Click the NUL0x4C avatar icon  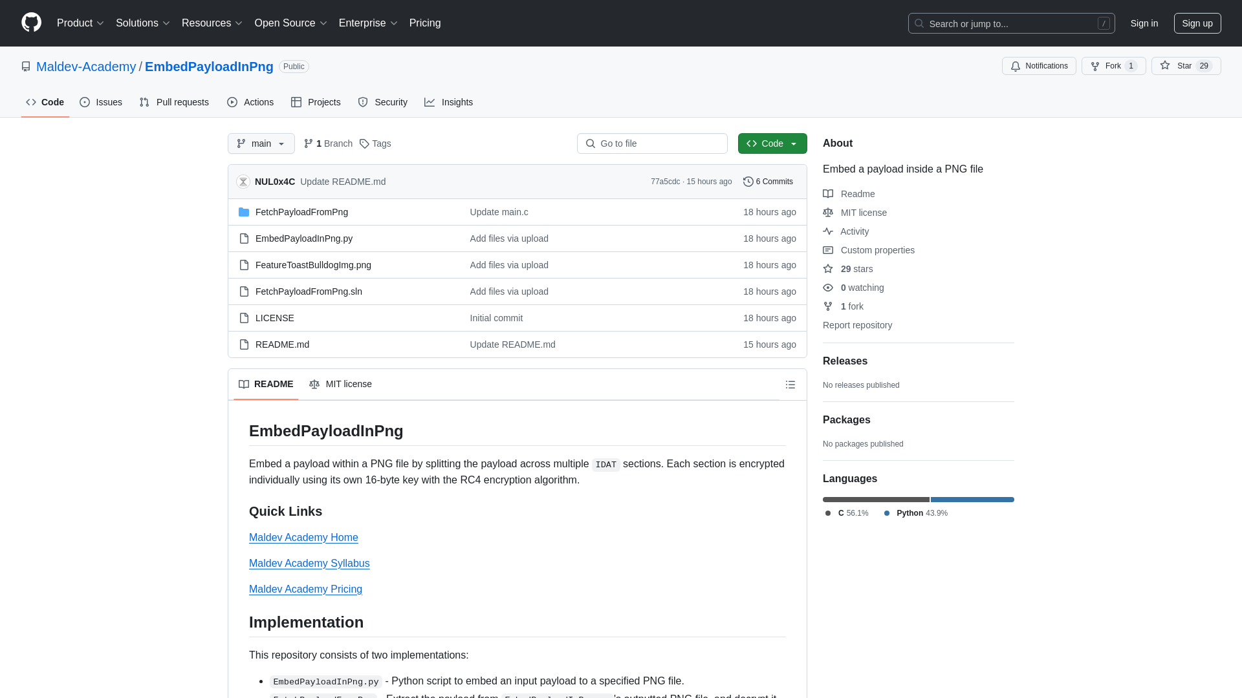243,182
